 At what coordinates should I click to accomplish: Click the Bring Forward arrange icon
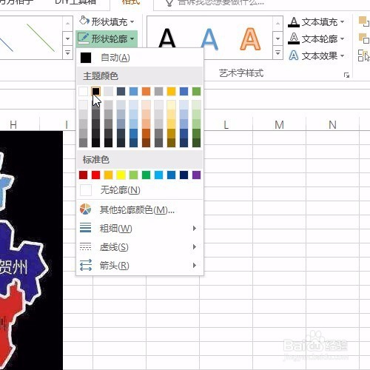point(363,21)
